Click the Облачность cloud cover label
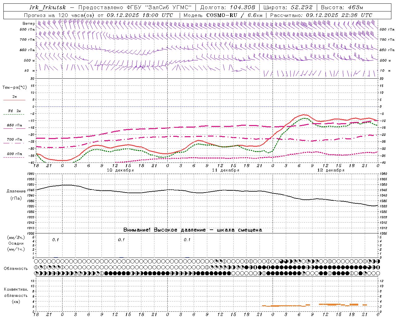This screenshot has width=396, height=317. (16, 269)
